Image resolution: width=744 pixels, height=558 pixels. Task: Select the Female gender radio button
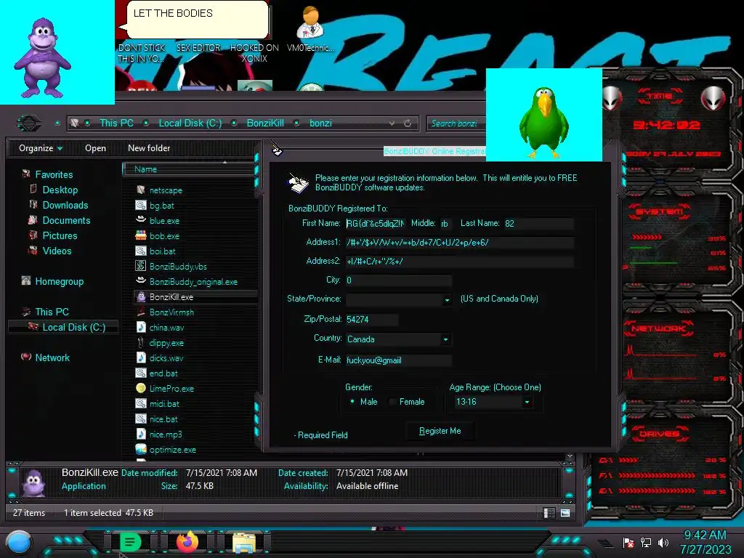point(392,401)
